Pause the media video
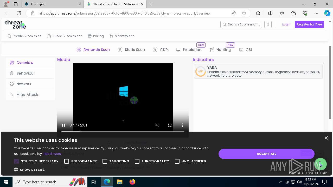Image resolution: width=333 pixels, height=187 pixels. [63, 125]
